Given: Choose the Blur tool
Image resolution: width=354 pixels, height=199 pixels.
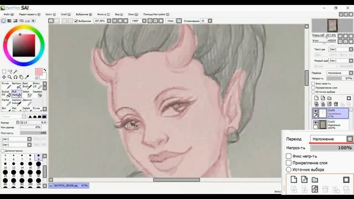Looking at the screenshot, I should pos(6,109).
